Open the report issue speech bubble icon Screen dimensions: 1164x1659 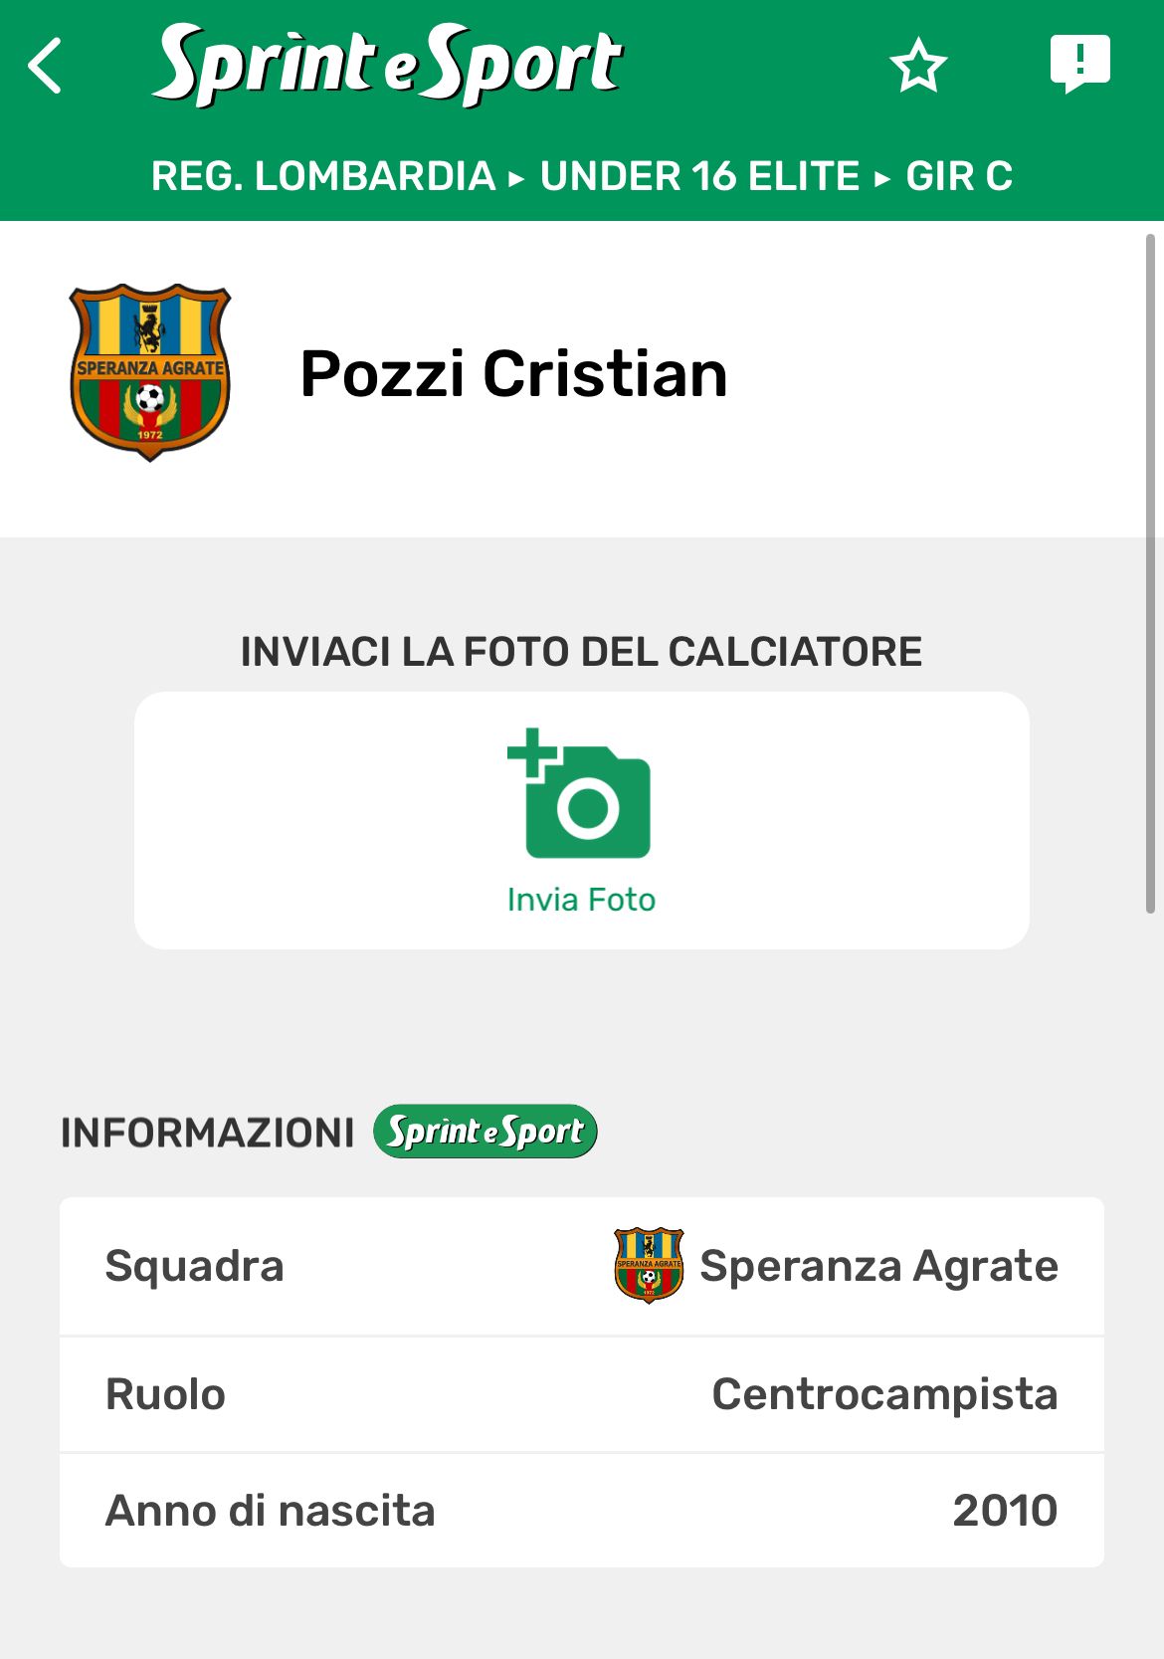tap(1079, 64)
